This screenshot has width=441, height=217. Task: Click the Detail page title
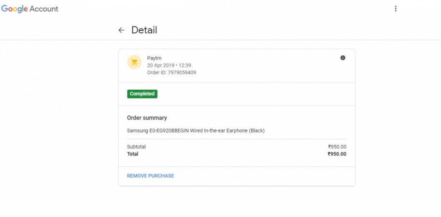(x=144, y=30)
